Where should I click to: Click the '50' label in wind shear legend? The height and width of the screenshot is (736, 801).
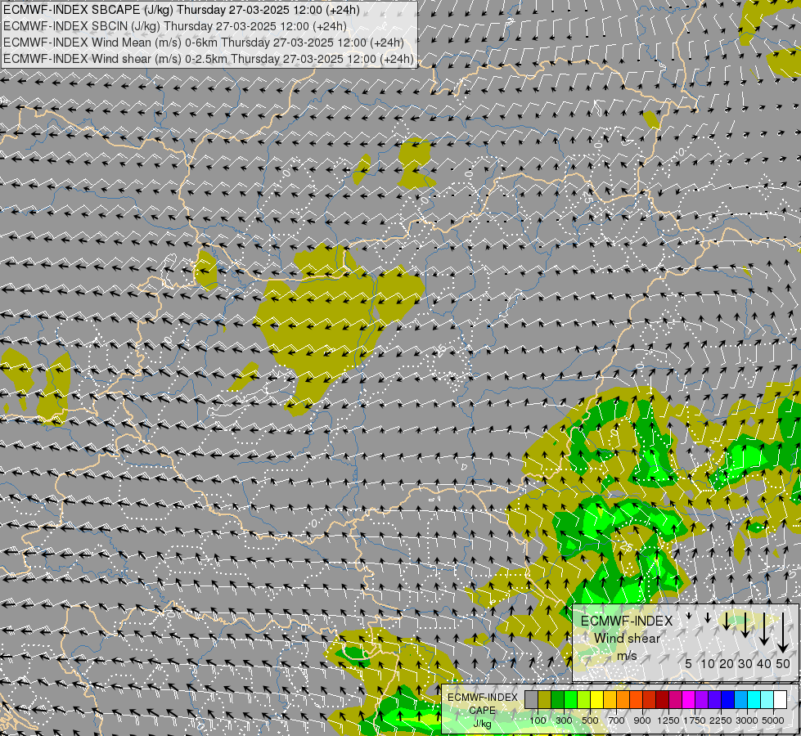coord(783,663)
